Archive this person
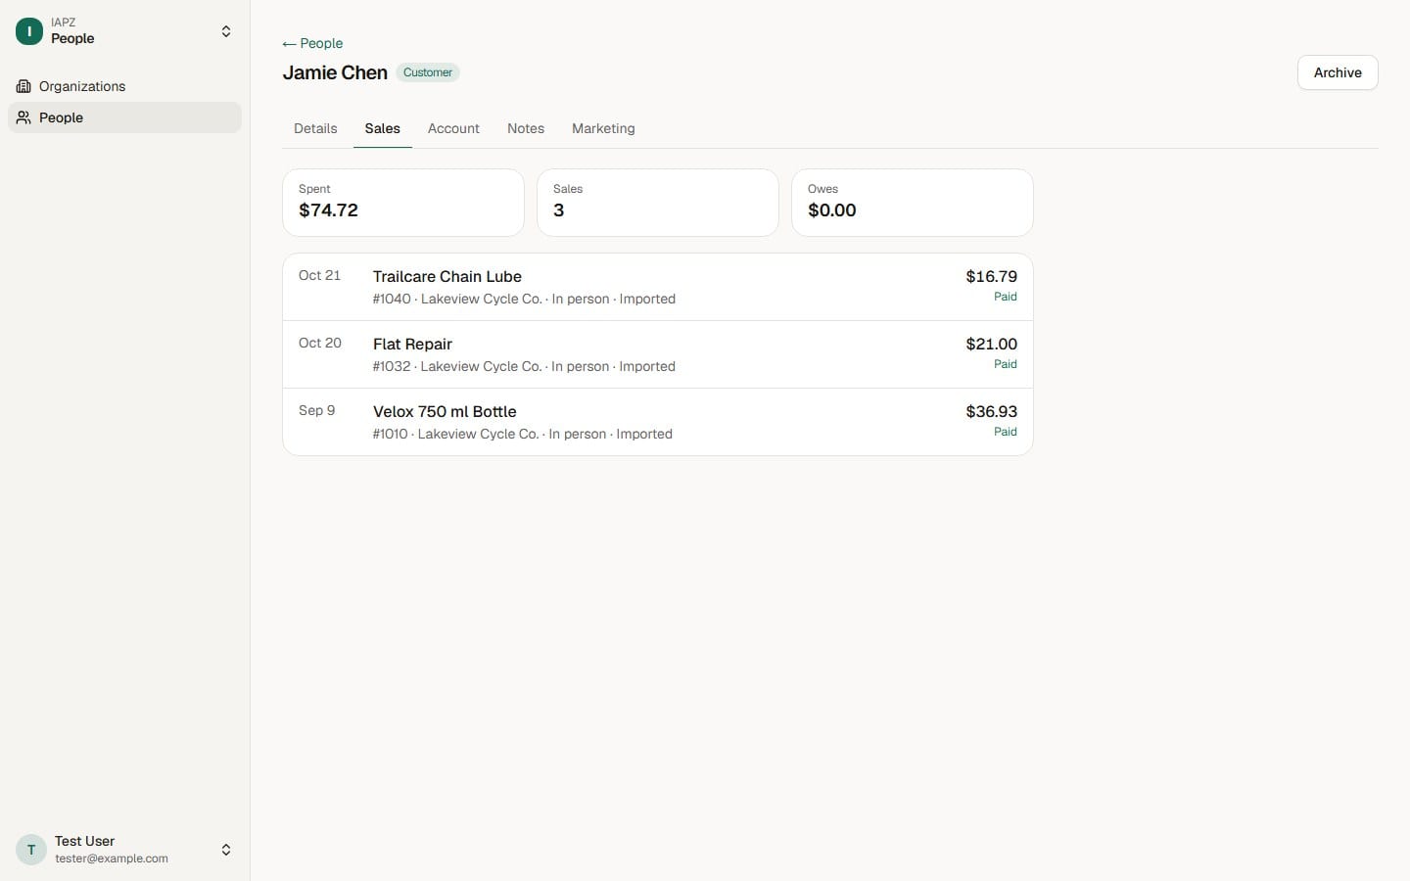The height and width of the screenshot is (881, 1410). tap(1338, 72)
